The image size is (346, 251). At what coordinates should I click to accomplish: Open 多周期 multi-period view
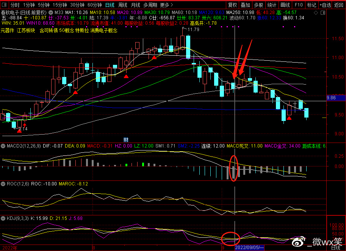click(x=150, y=5)
